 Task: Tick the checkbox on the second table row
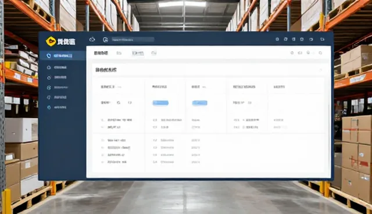pos(102,127)
